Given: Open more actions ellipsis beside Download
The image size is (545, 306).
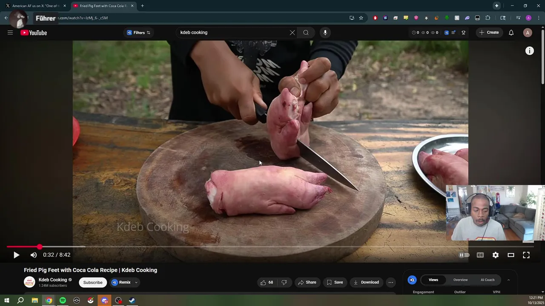Looking at the screenshot, I should 390,282.
